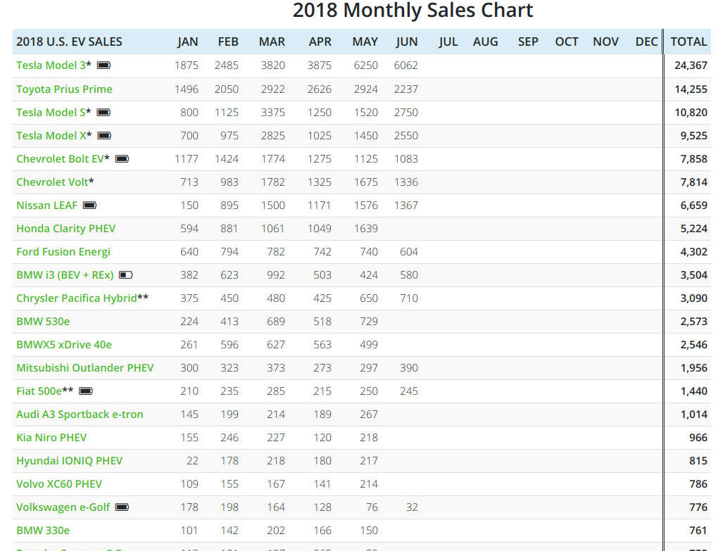
Task: Select Chevrolet Bolt EV total 7,858
Action: coord(694,159)
